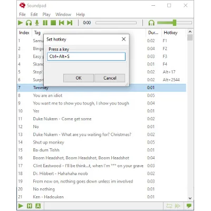
Task: Adjust the green volume slider
Action: [x=175, y=23]
